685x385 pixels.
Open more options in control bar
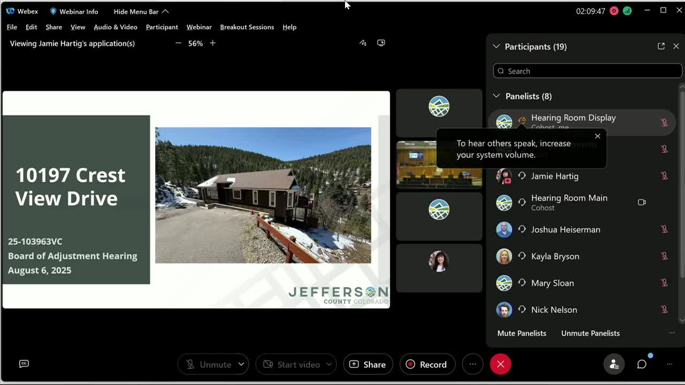point(473,364)
